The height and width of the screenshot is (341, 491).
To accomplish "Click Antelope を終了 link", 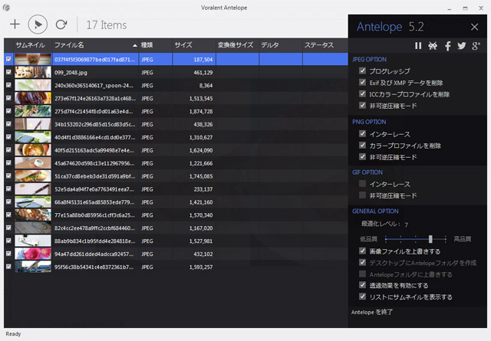I will click(371, 312).
